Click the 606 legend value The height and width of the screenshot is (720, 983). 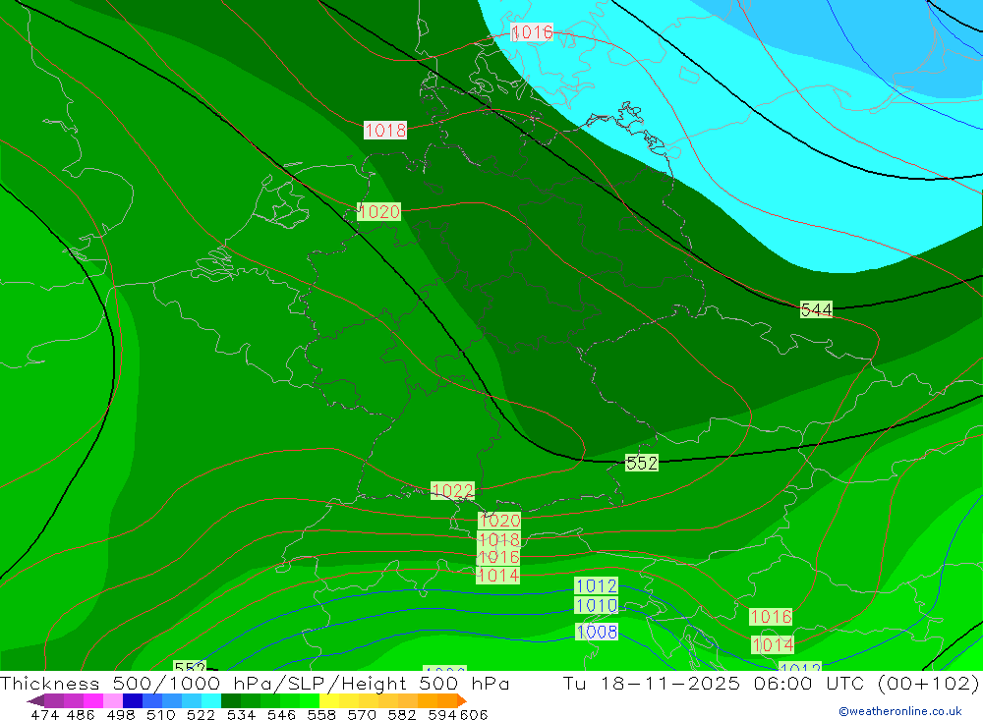[x=474, y=715]
